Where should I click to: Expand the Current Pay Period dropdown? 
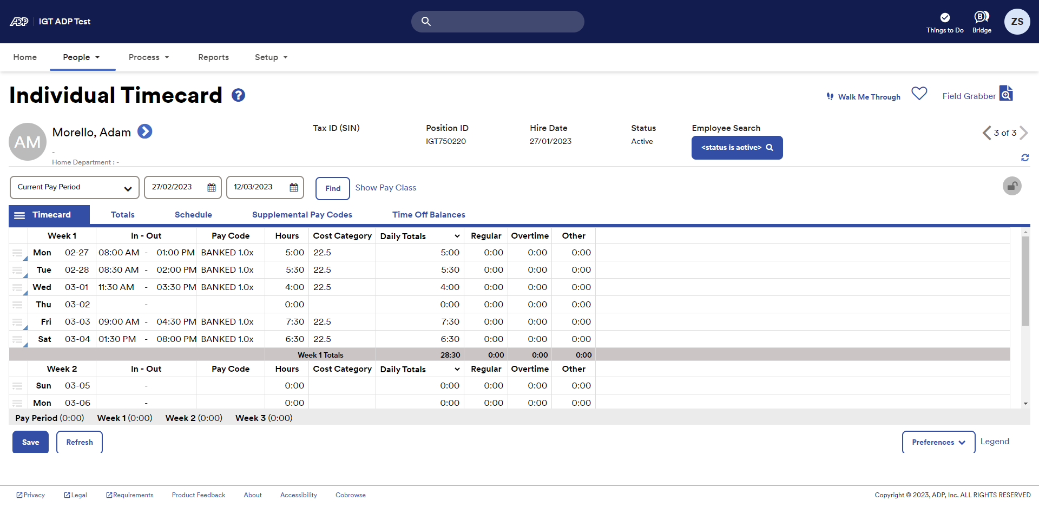coord(74,187)
